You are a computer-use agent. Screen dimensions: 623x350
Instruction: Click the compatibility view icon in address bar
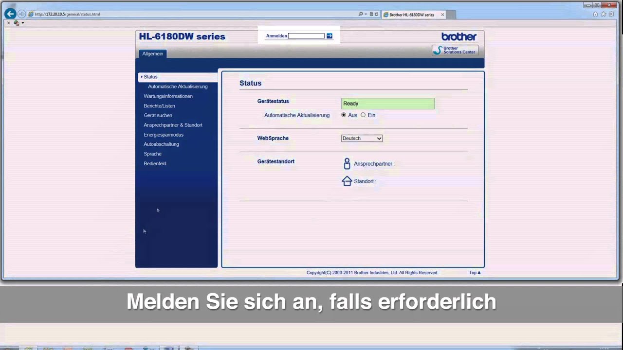[371, 14]
